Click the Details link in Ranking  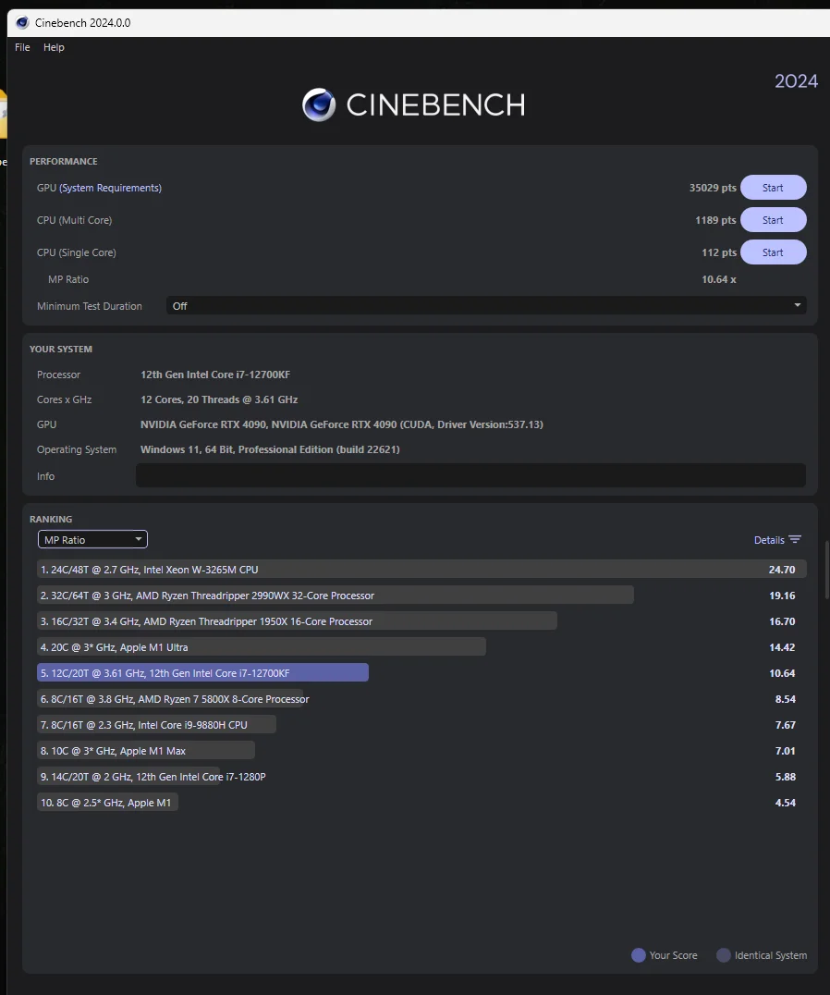click(769, 540)
